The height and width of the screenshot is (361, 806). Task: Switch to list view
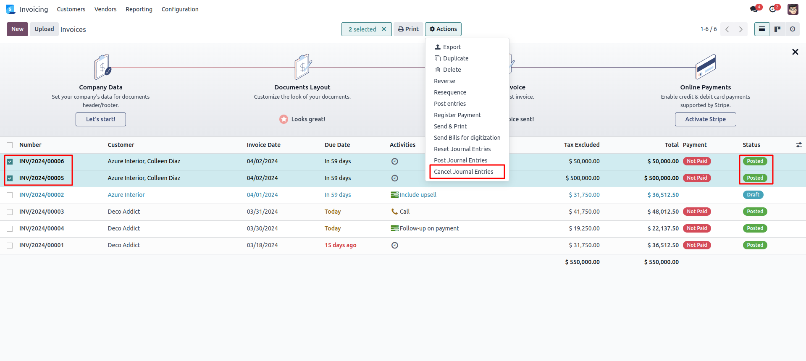point(761,29)
